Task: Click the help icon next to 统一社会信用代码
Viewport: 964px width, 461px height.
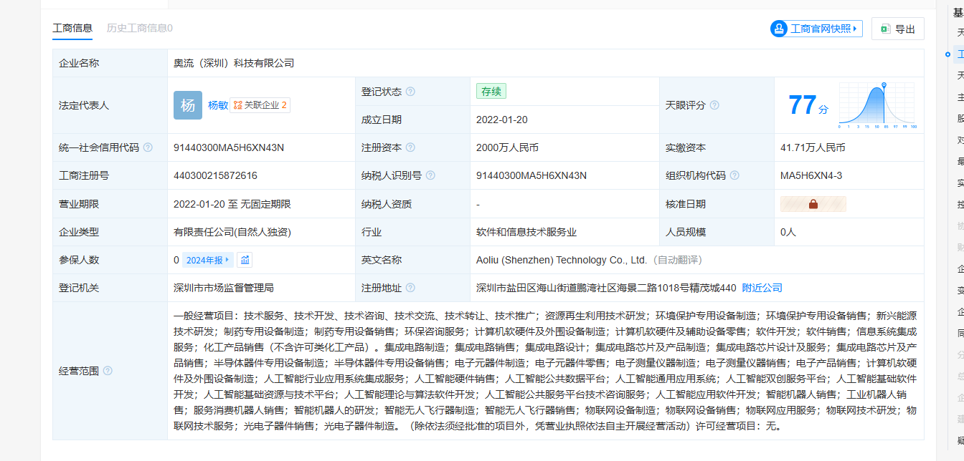Action: tap(148, 147)
